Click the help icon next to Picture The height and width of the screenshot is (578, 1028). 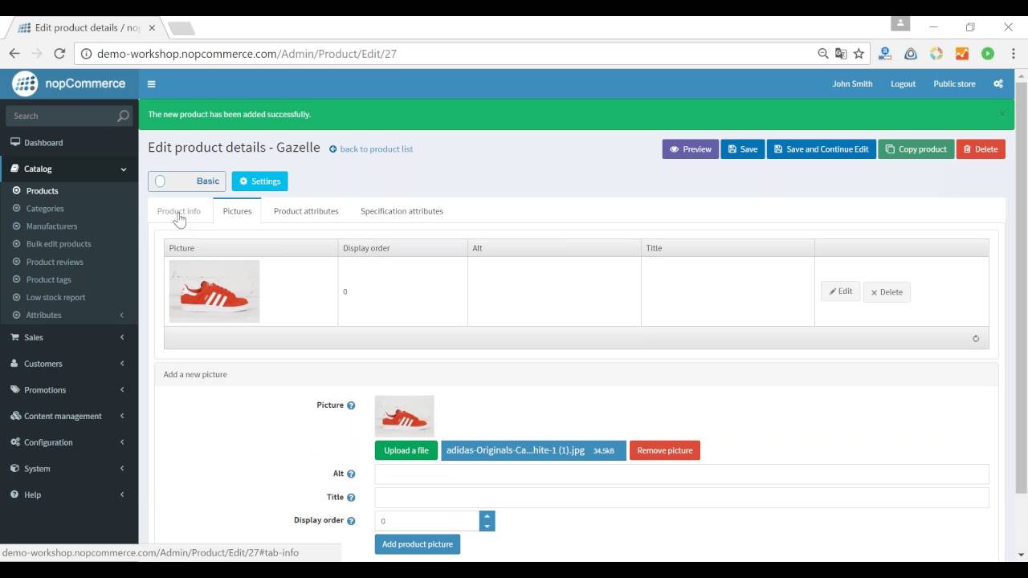click(351, 405)
